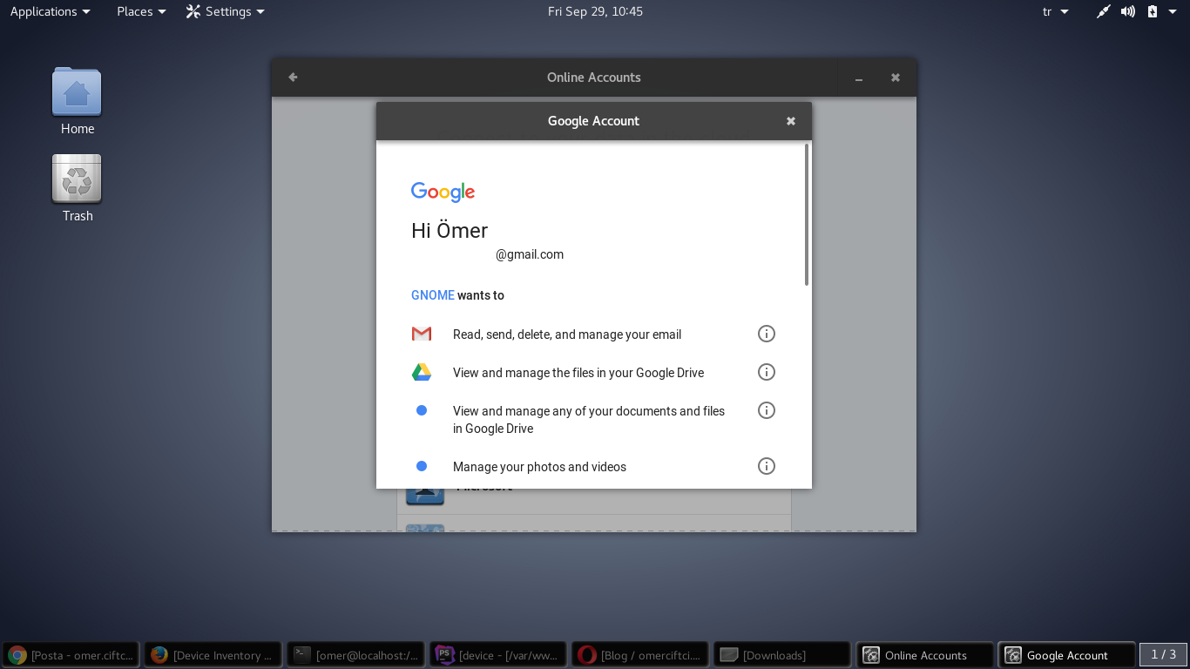
Task: Click the workspace switcher showing 1 / 3
Action: pyautogui.click(x=1163, y=654)
